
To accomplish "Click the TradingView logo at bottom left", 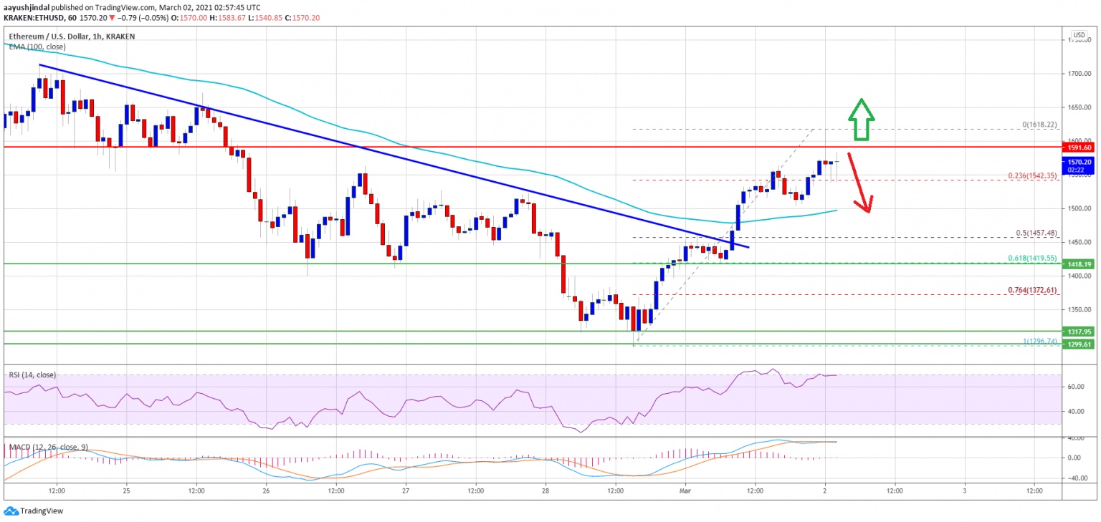I will click(x=32, y=511).
